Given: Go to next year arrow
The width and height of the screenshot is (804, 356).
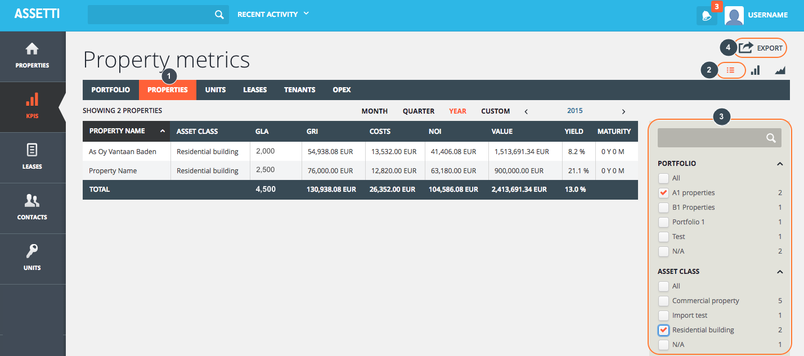Looking at the screenshot, I should tap(623, 111).
